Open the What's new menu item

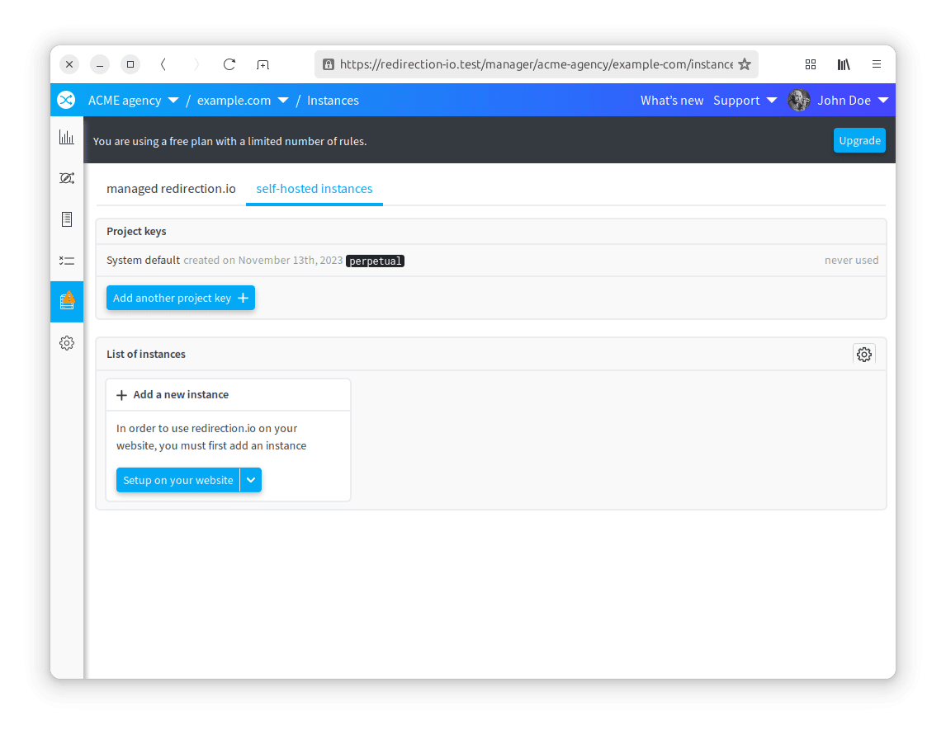tap(672, 100)
